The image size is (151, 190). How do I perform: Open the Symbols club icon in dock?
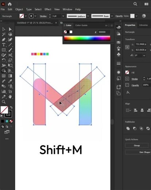tap(119, 54)
